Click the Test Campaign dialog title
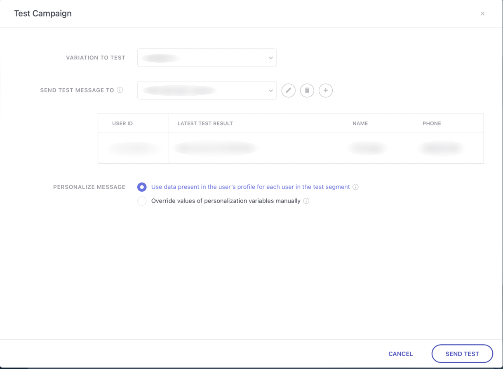 click(43, 13)
